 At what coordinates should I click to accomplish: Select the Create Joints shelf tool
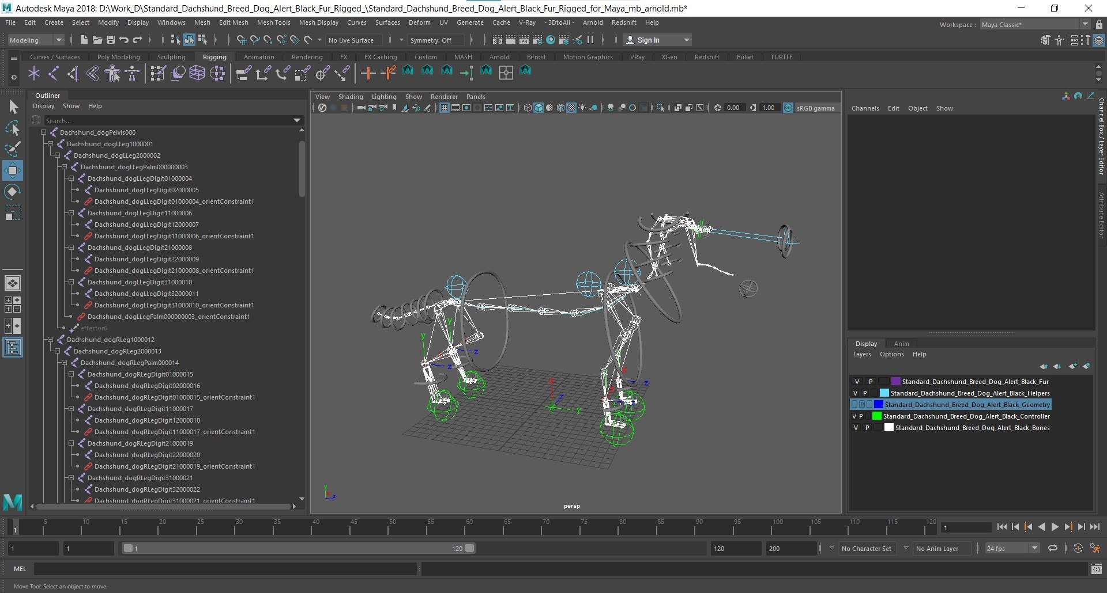[54, 73]
